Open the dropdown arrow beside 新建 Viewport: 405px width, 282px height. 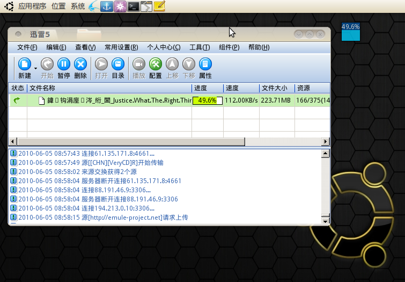[x=36, y=69]
